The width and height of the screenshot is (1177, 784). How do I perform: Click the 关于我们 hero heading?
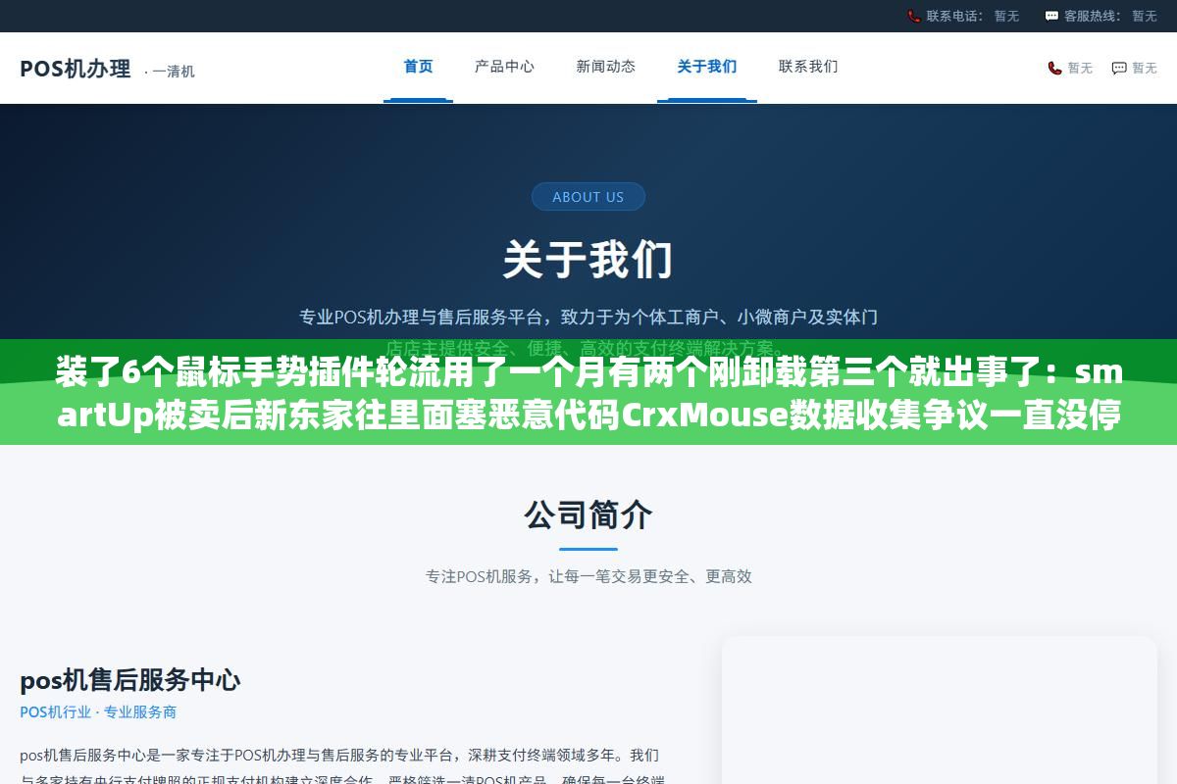point(588,261)
